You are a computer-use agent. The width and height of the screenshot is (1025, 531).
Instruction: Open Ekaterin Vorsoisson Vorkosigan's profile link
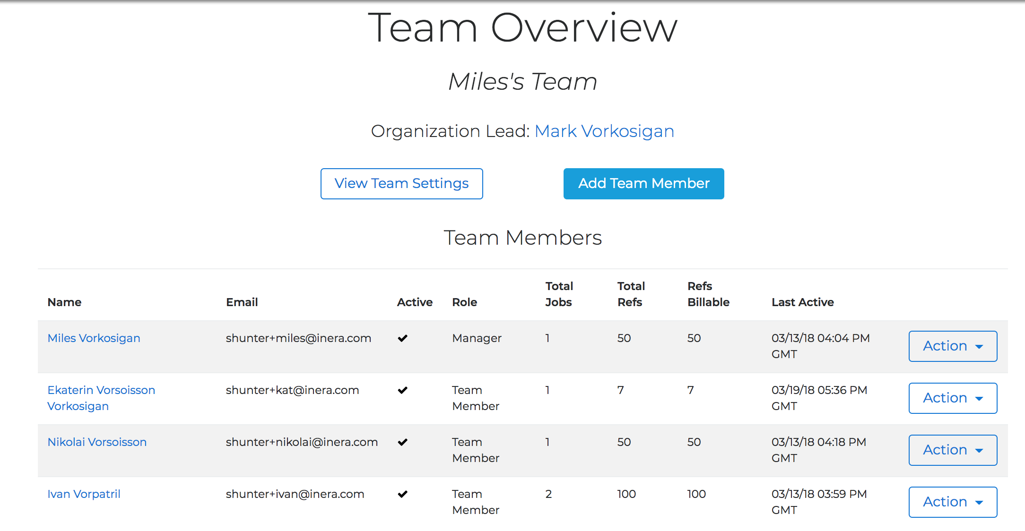click(x=101, y=398)
